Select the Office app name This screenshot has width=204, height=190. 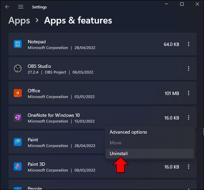[34, 91]
